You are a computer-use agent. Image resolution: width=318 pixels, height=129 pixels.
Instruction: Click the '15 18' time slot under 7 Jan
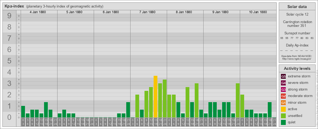tap(156, 122)
